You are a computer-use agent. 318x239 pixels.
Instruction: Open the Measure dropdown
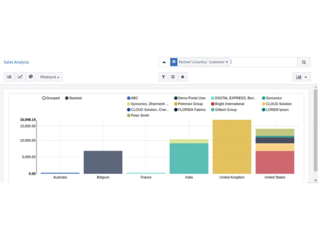[50, 77]
